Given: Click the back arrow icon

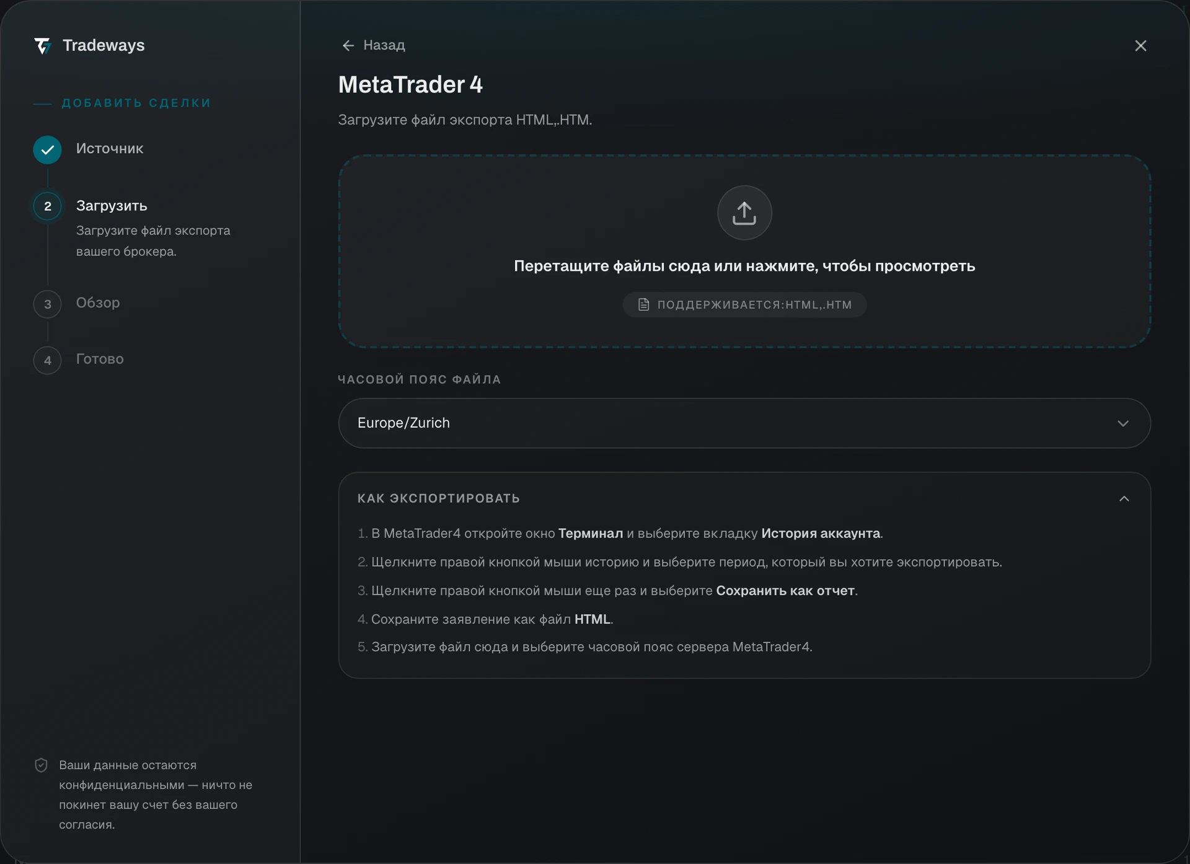Looking at the screenshot, I should pyautogui.click(x=348, y=45).
